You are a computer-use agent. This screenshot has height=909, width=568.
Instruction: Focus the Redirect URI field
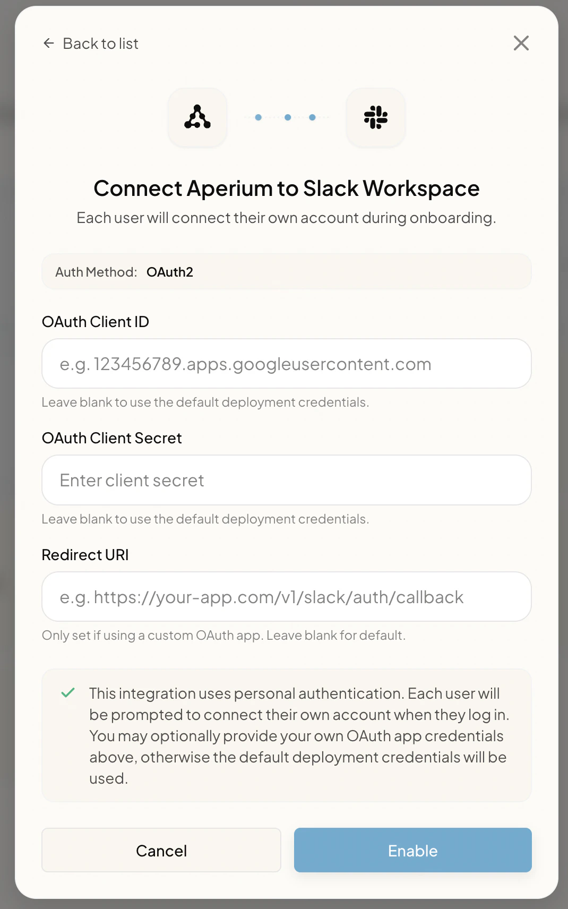[x=287, y=597]
